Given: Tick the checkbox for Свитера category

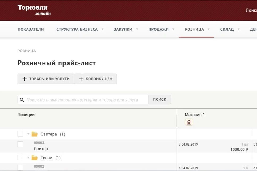Looking at the screenshot, I should click(20, 134).
